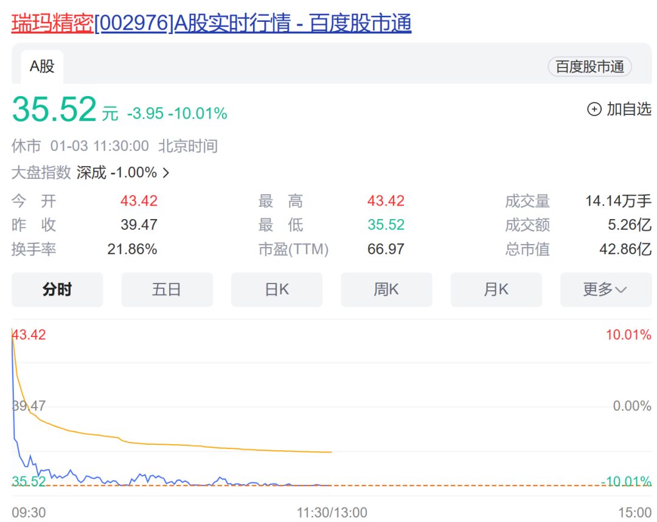
Task: Click the 加自选 label text
Action: [x=629, y=109]
